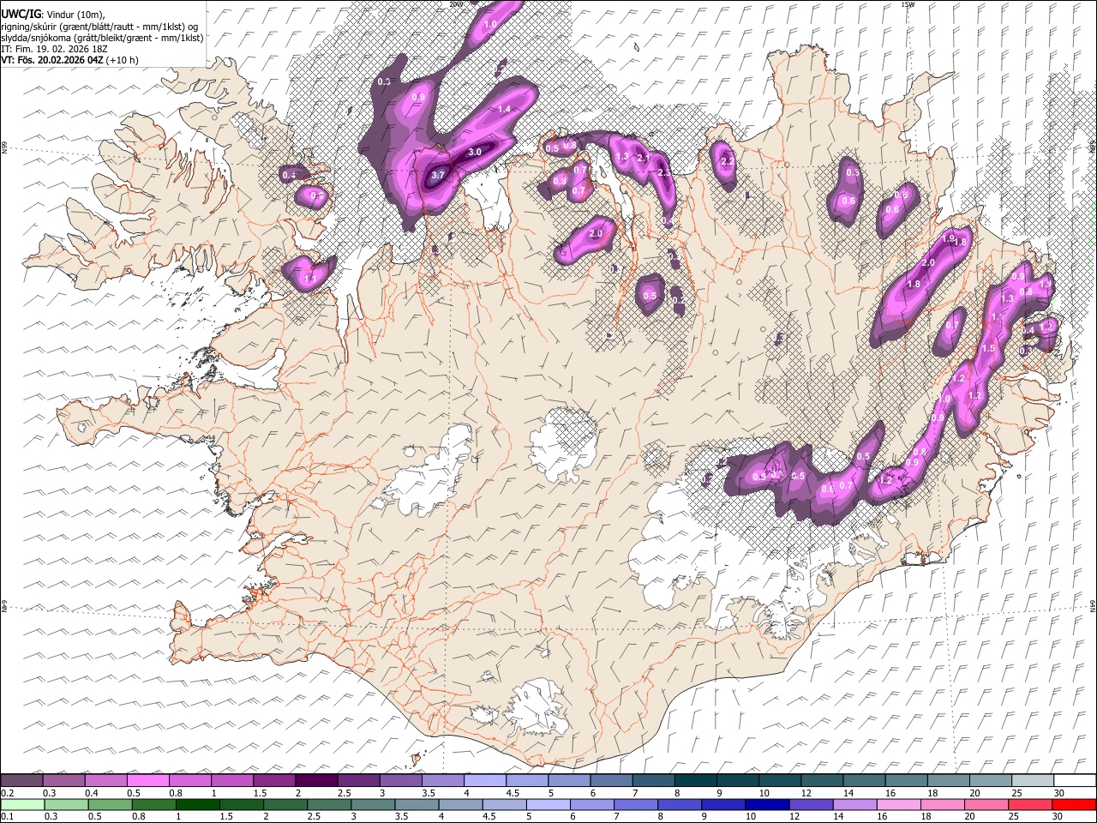This screenshot has width=1097, height=823.
Task: Pick upper-row lavender swatch between 4 and 4.5
Action: point(485,781)
